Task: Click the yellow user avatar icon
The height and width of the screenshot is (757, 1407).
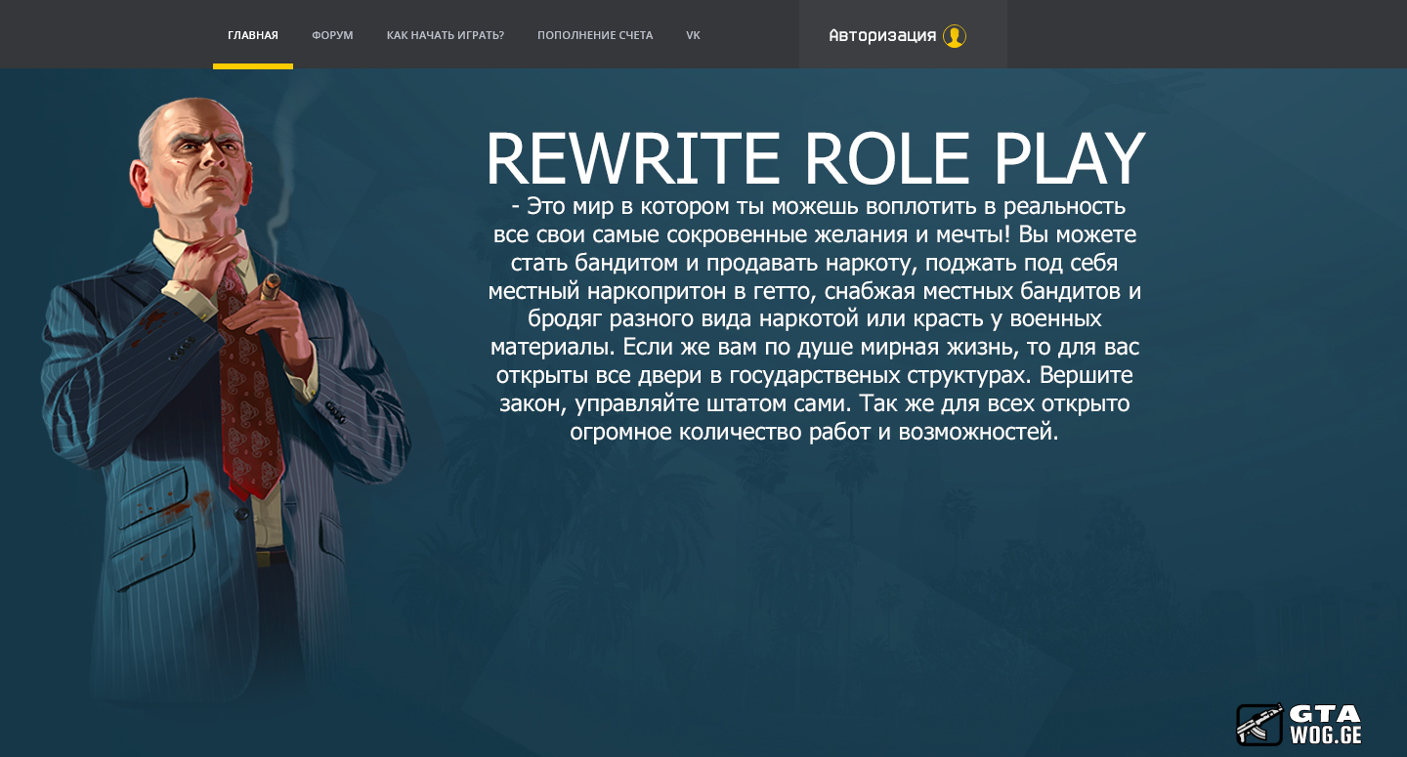Action: tap(954, 36)
